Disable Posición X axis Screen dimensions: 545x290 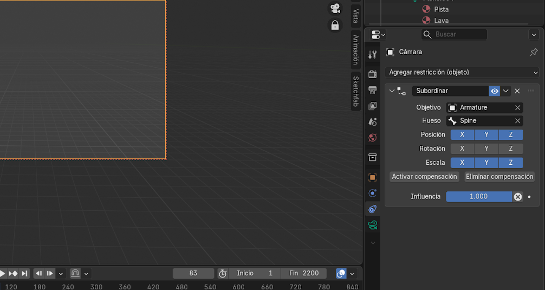[x=462, y=134]
